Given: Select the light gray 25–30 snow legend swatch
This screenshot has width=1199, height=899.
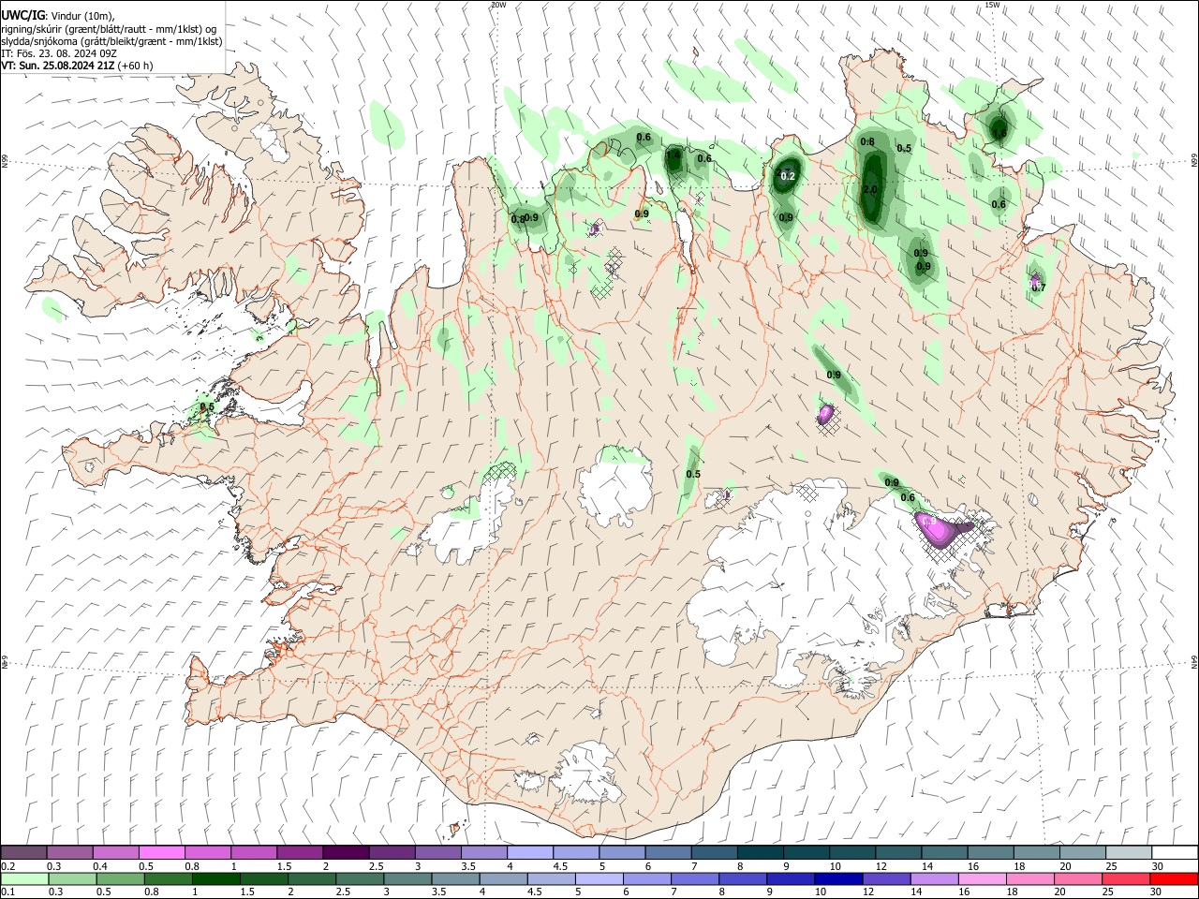Looking at the screenshot, I should 1129,852.
